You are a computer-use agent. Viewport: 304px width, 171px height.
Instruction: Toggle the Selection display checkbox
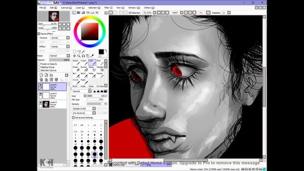coord(130,13)
